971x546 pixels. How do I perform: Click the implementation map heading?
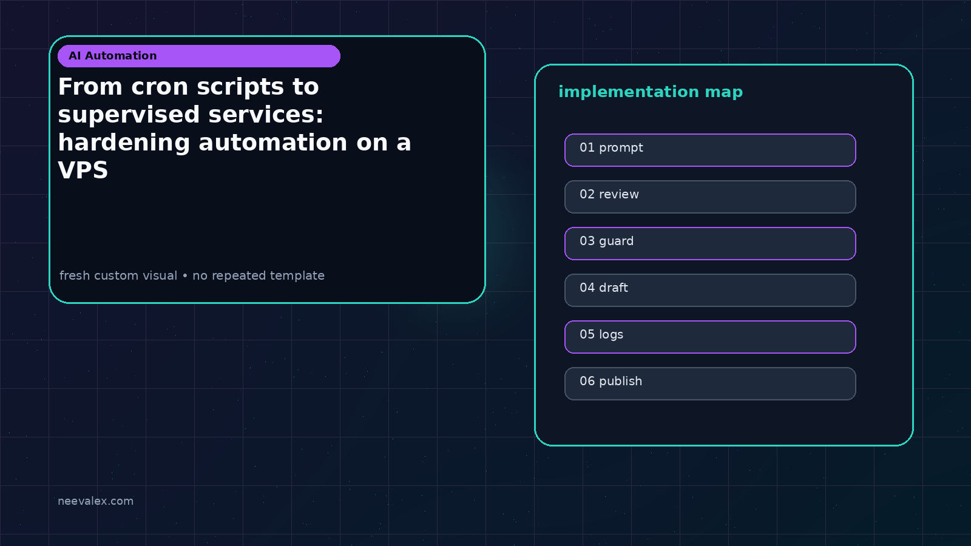pyautogui.click(x=651, y=92)
